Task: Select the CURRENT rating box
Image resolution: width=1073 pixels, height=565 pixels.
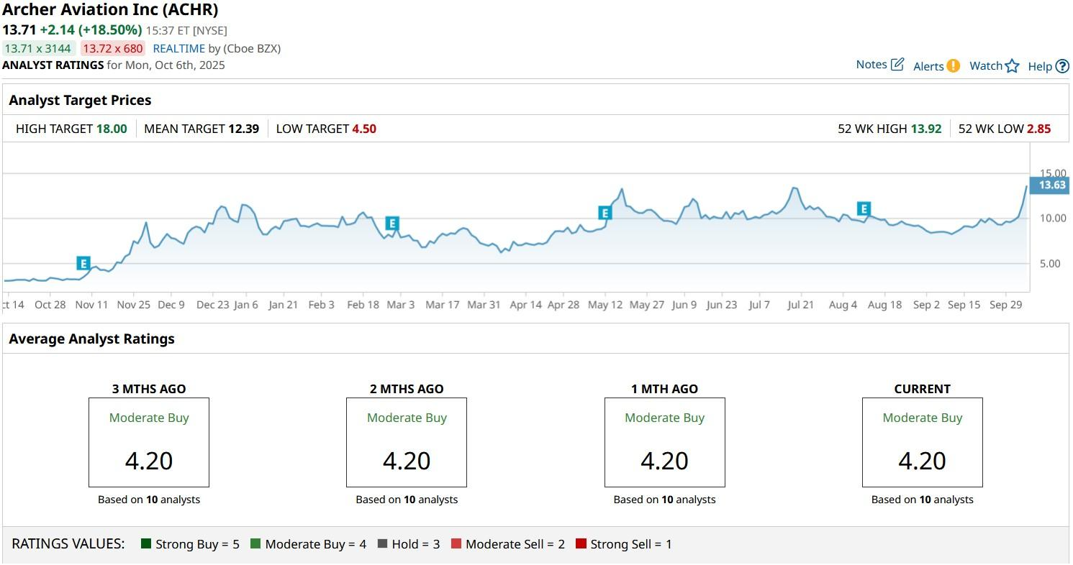Action: pos(923,442)
